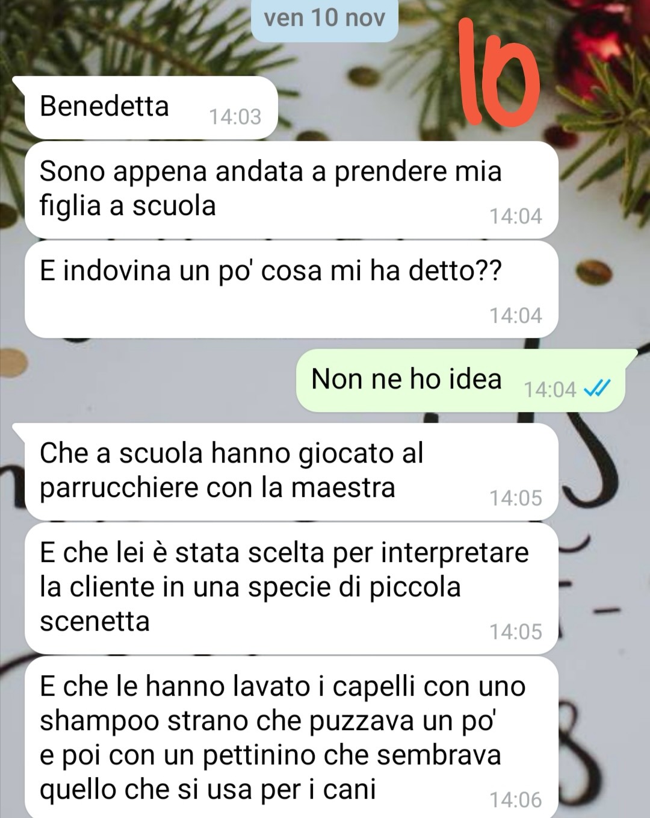Tap the "shampoo strano" message bubble

point(290,737)
